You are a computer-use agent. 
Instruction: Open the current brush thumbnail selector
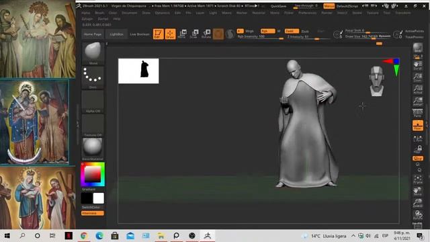pos(93,53)
